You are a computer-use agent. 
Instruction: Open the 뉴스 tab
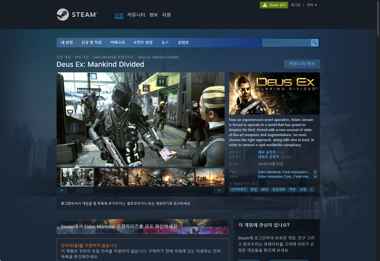[x=165, y=42]
